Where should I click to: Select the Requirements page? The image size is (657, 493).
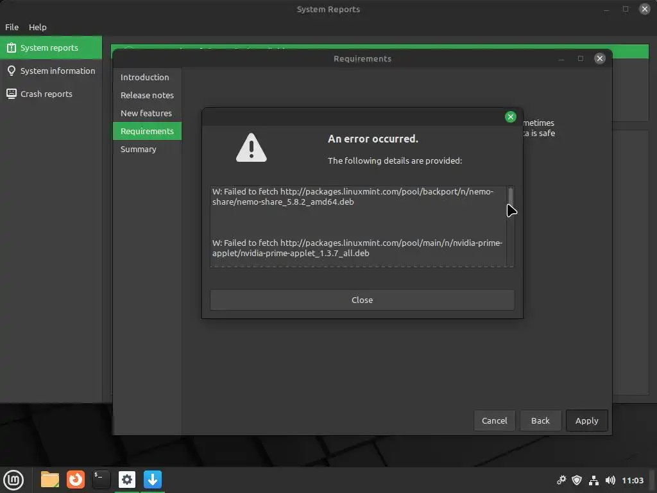[x=147, y=131]
